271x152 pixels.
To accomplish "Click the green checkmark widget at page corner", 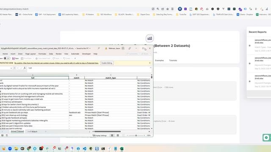I will click(x=266, y=138).
